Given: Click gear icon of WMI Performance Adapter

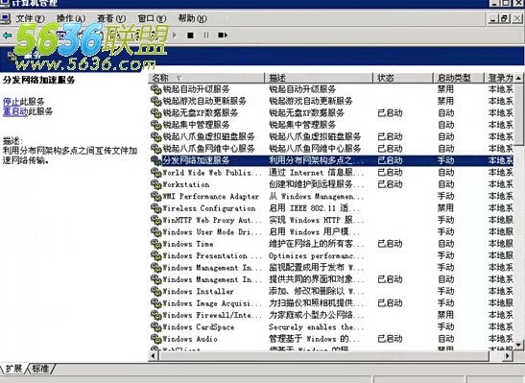Looking at the screenshot, I should 156,196.
